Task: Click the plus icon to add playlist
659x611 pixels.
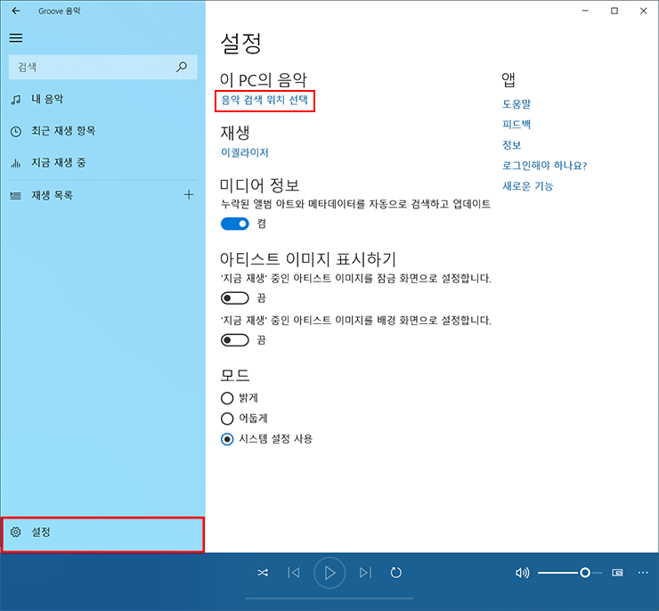Action: point(189,194)
